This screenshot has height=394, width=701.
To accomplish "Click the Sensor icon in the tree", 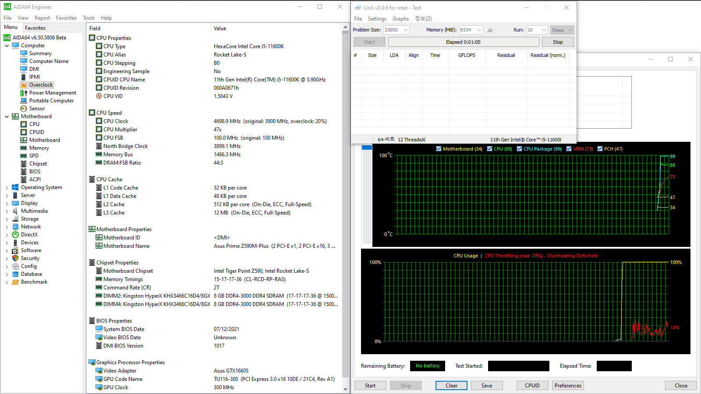I will click(24, 109).
